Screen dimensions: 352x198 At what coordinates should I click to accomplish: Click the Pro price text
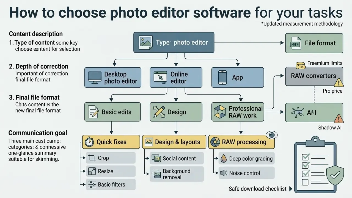tap(333, 91)
